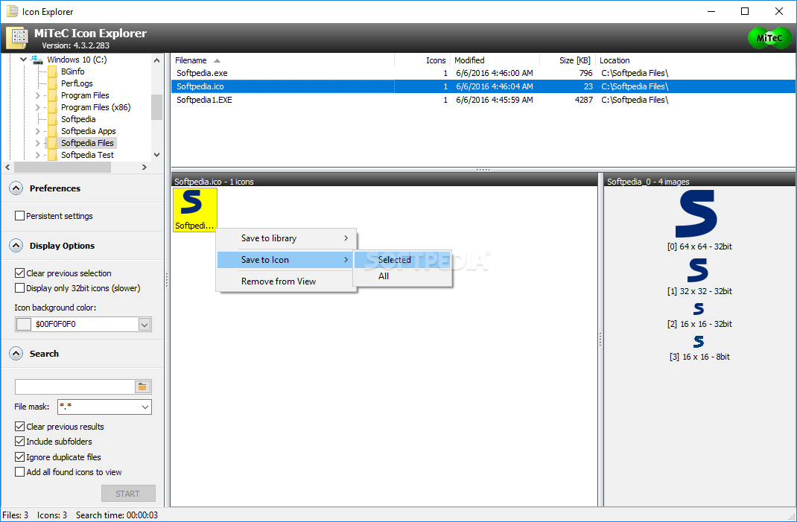The image size is (797, 522).
Task: Select the Softpedia.ico file row
Action: 483,86
